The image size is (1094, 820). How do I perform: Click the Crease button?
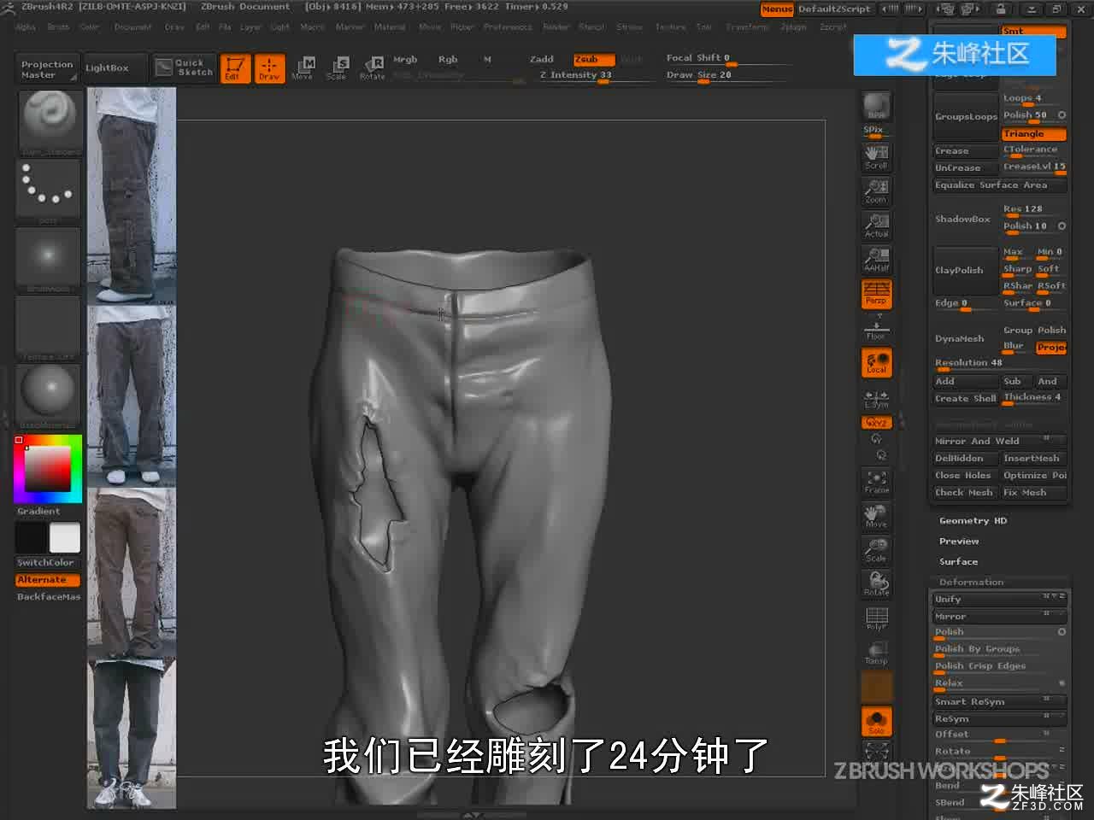point(966,150)
